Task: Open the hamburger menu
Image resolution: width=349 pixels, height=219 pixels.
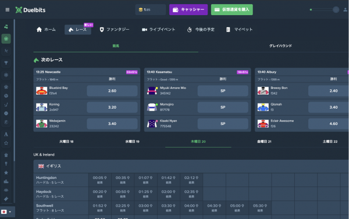Action: click(8, 10)
